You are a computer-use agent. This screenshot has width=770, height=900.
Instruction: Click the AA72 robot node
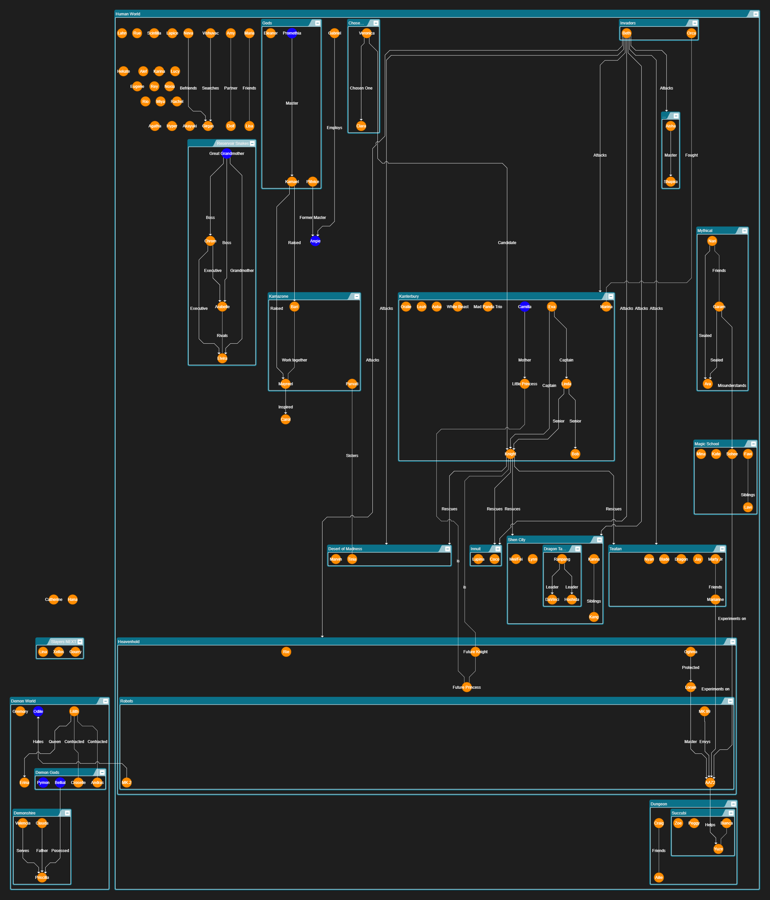(x=710, y=783)
